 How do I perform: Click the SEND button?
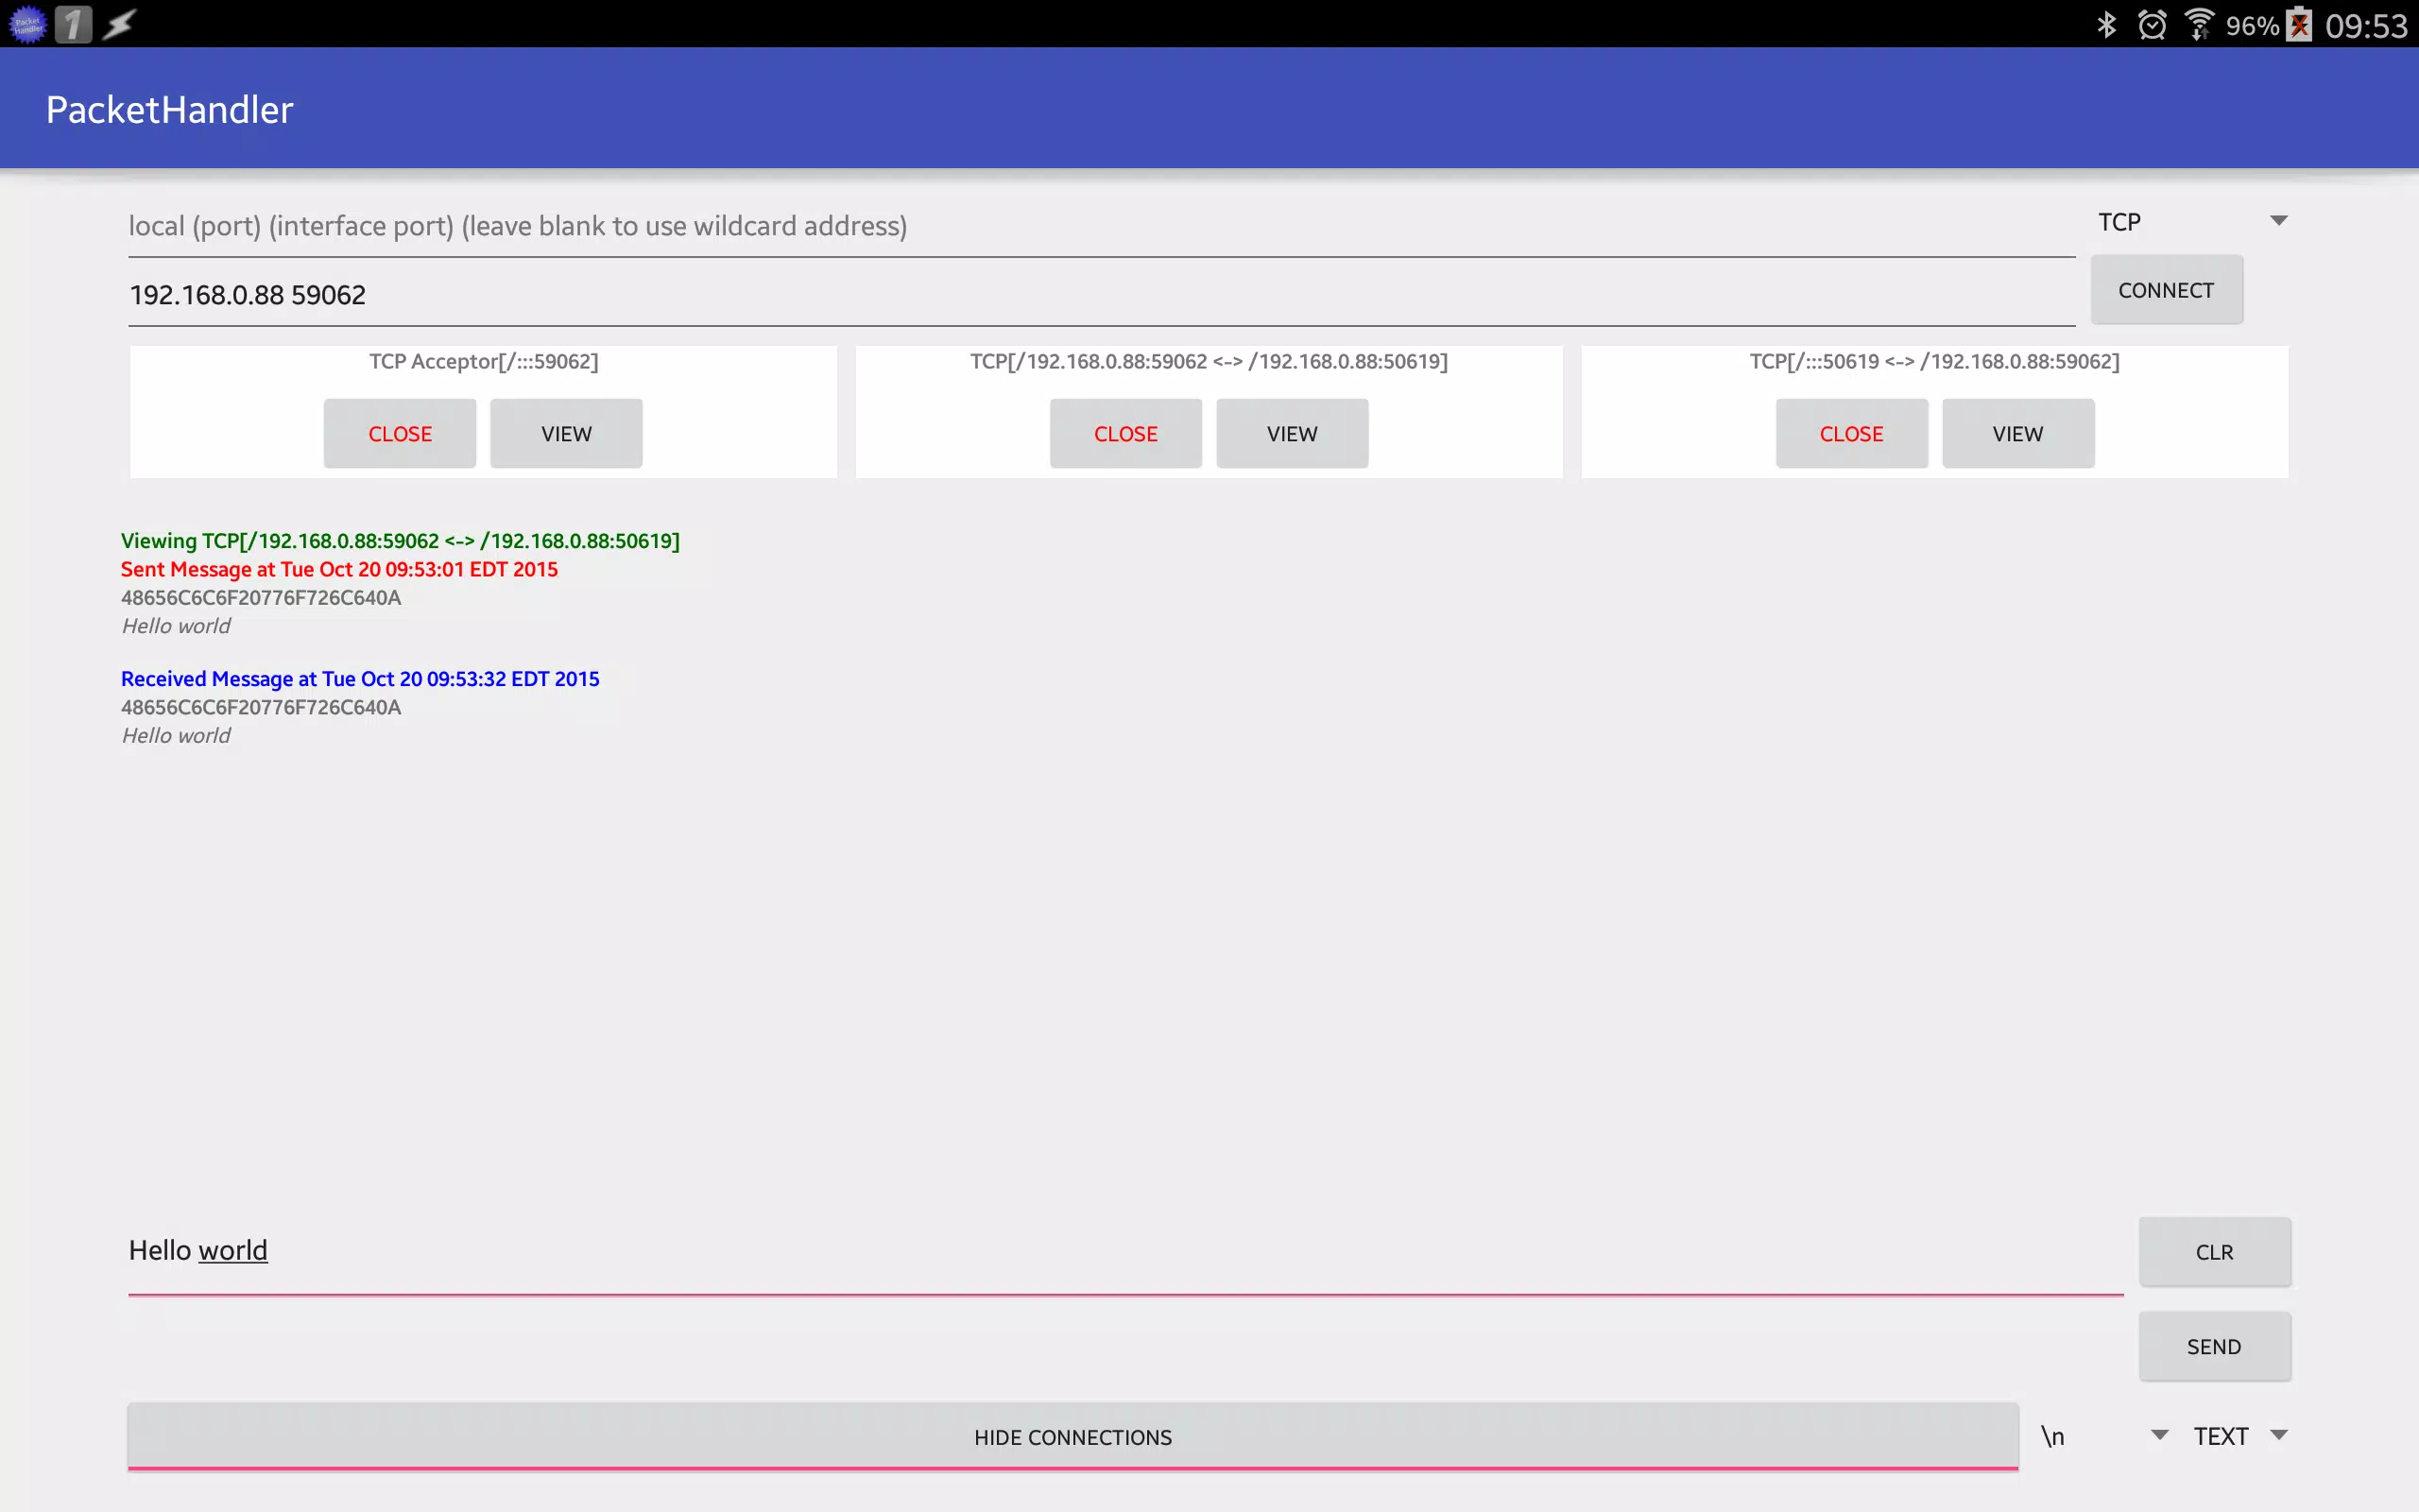[x=2214, y=1347]
